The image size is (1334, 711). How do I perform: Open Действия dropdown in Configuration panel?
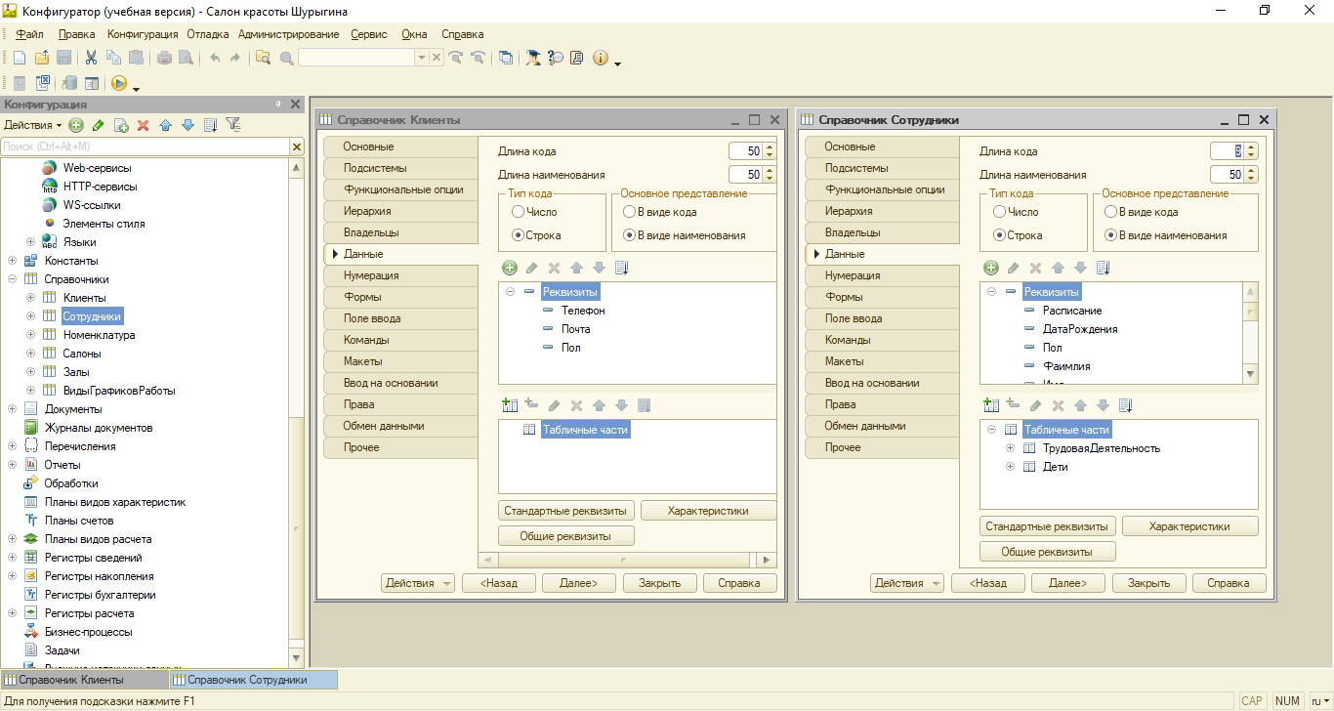click(x=32, y=125)
